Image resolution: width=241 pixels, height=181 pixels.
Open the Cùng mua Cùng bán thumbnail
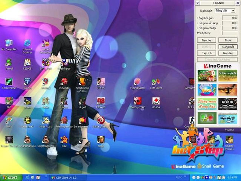coord(207,104)
